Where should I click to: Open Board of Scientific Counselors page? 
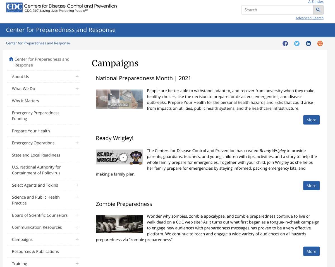tap(40, 215)
